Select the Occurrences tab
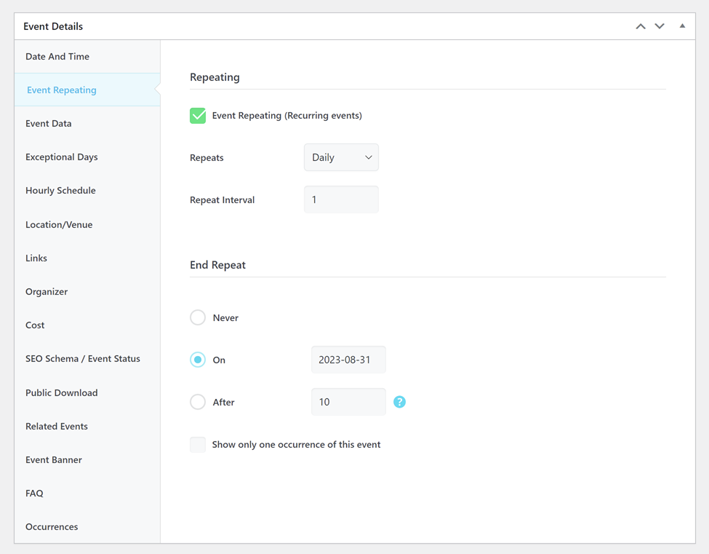The image size is (709, 554). coord(52,526)
